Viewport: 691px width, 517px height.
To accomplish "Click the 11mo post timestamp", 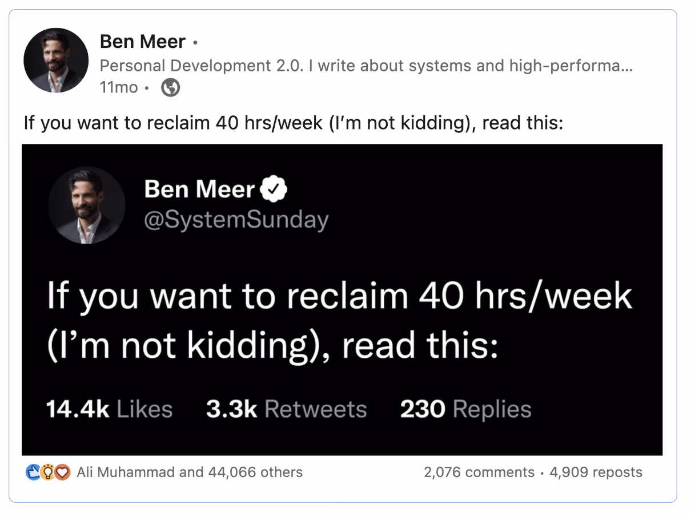I will [119, 88].
